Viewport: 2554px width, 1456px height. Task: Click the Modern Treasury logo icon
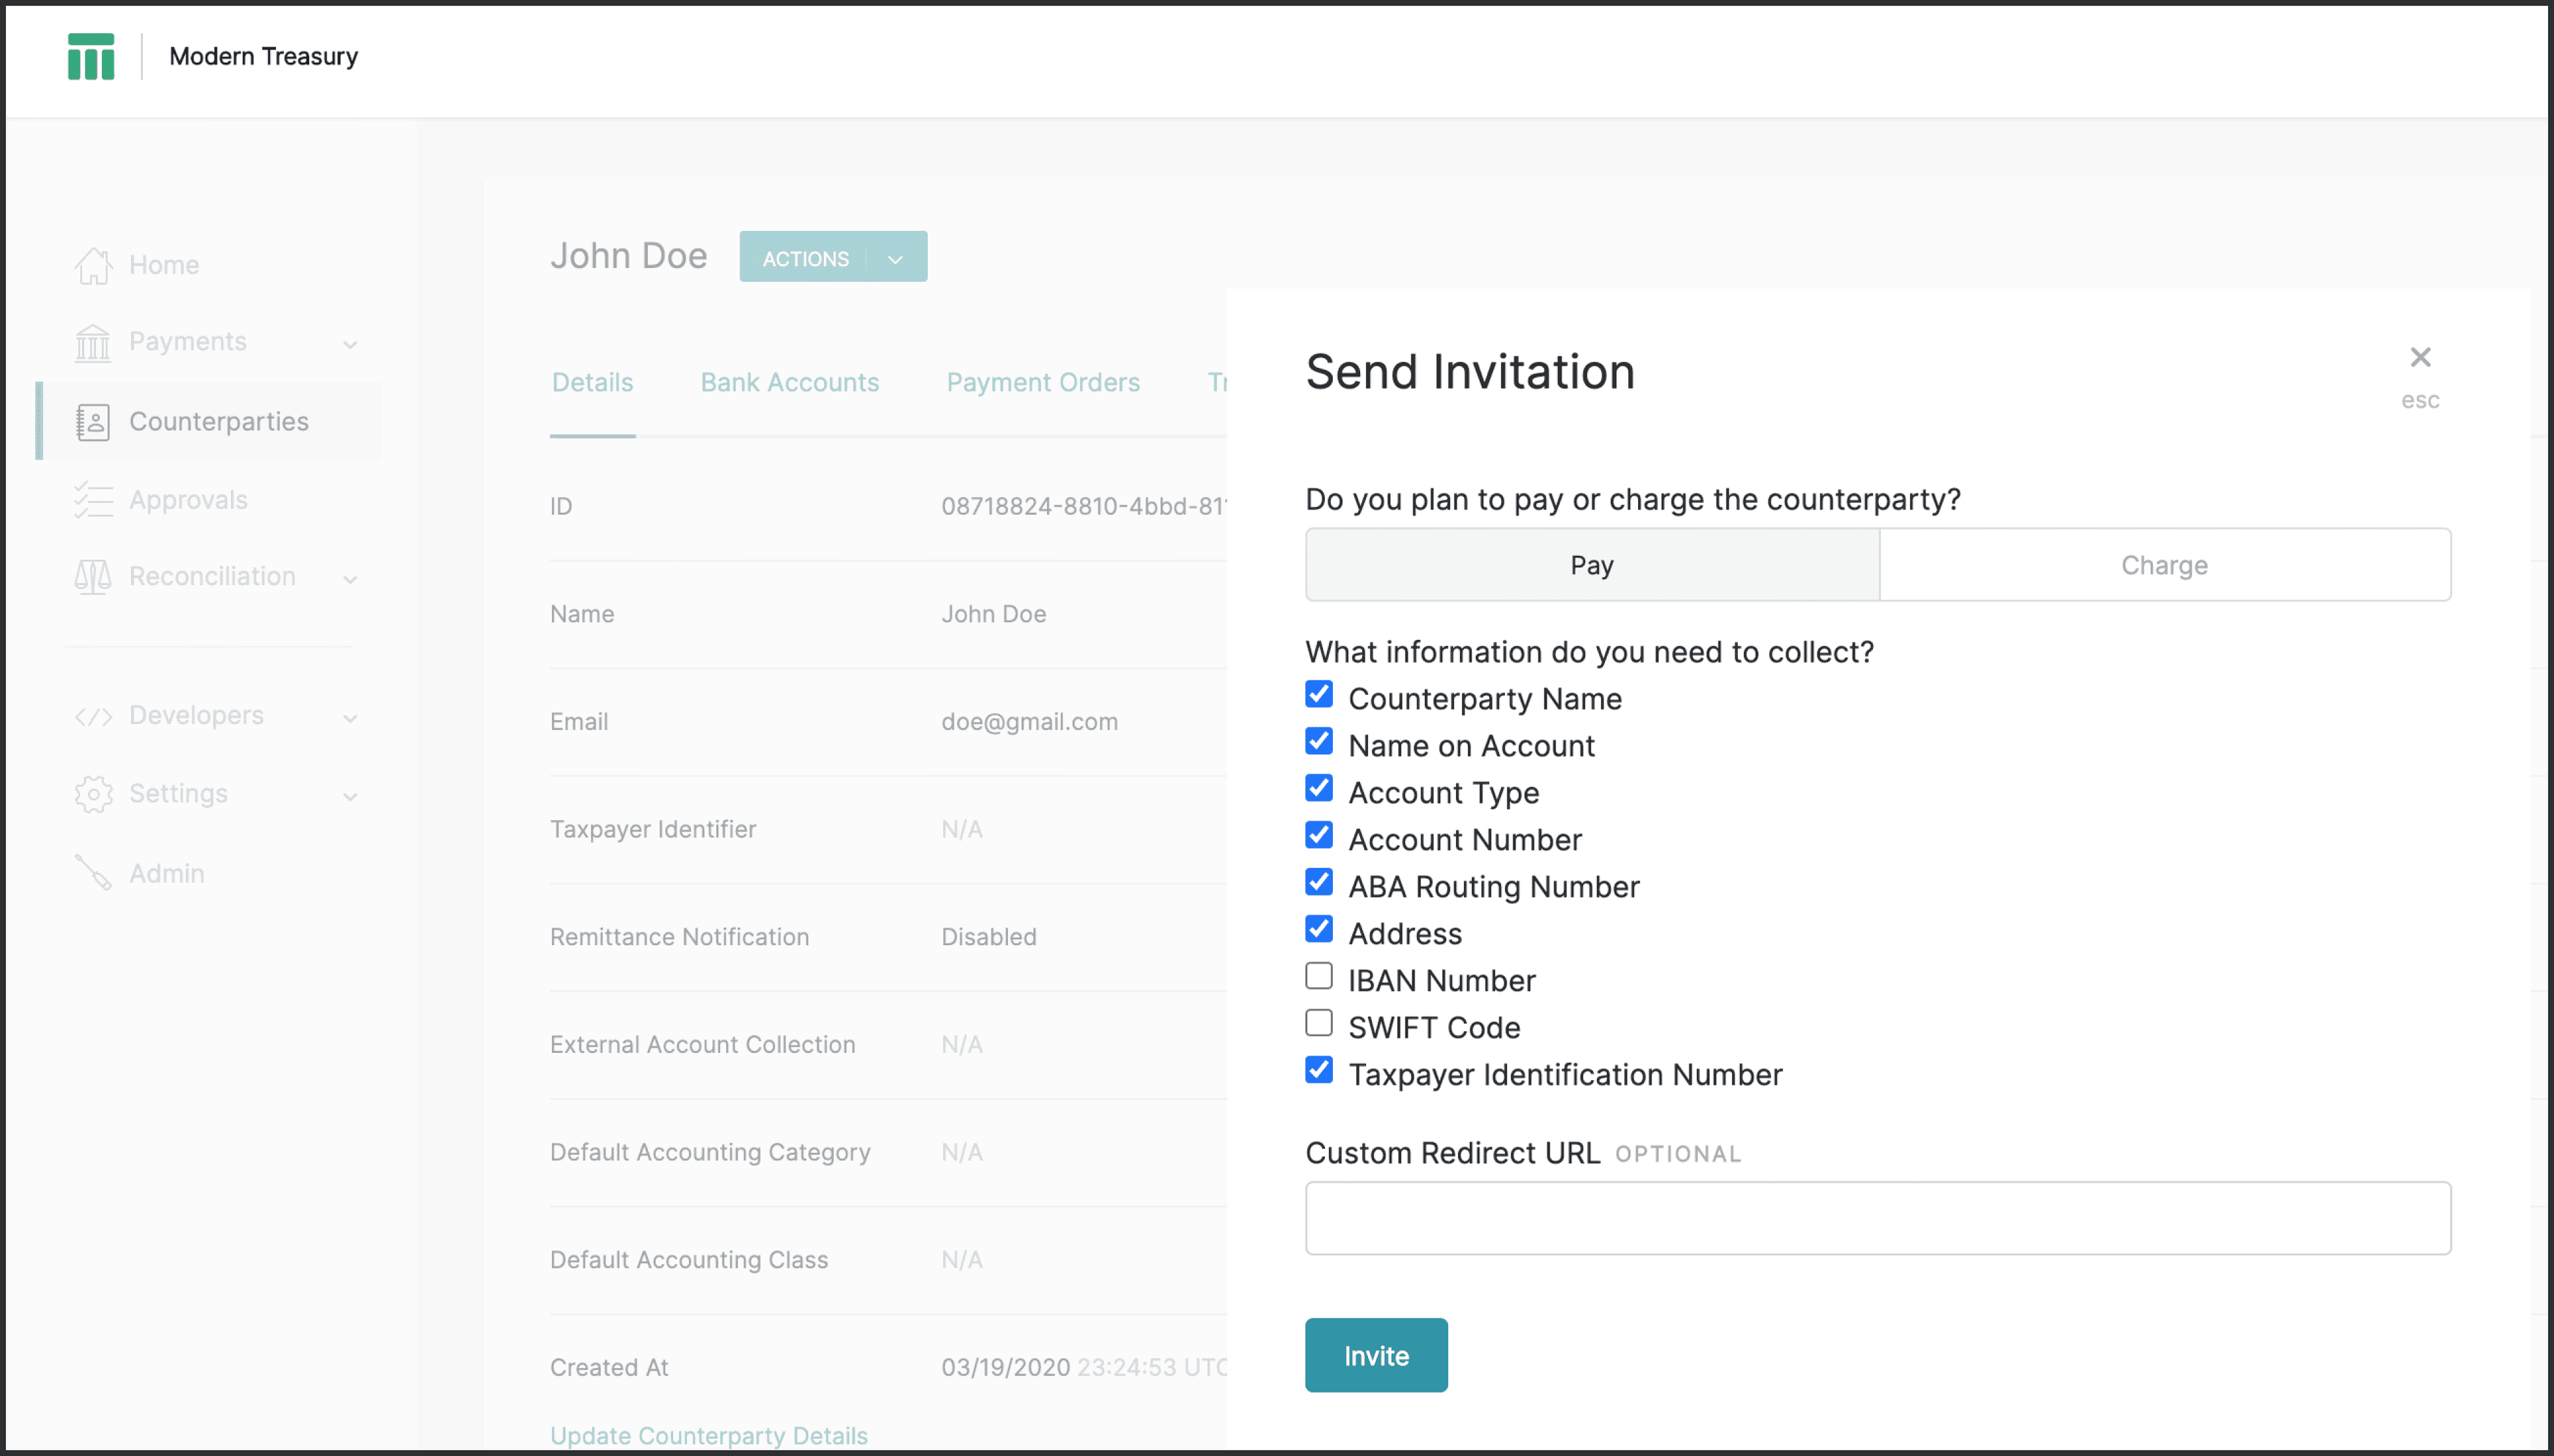(91, 56)
